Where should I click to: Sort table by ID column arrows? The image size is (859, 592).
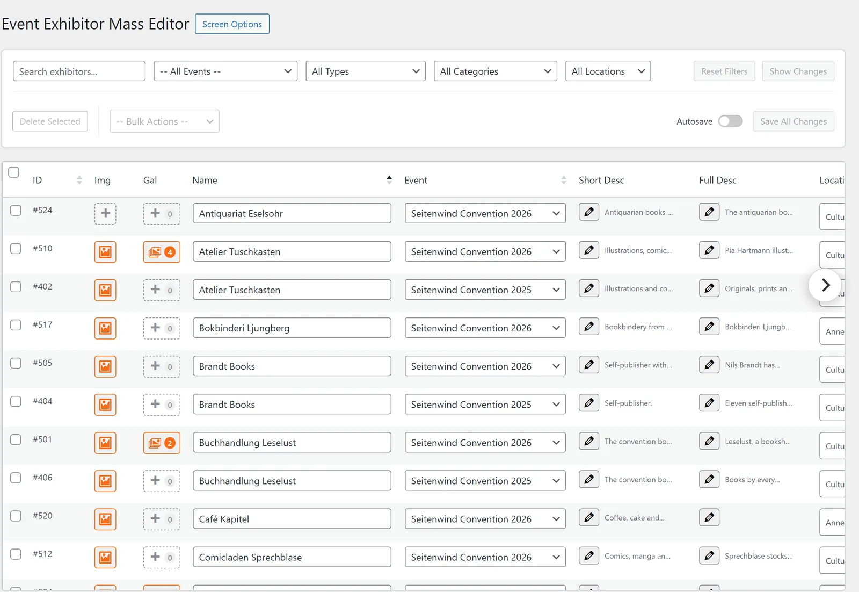[79, 180]
